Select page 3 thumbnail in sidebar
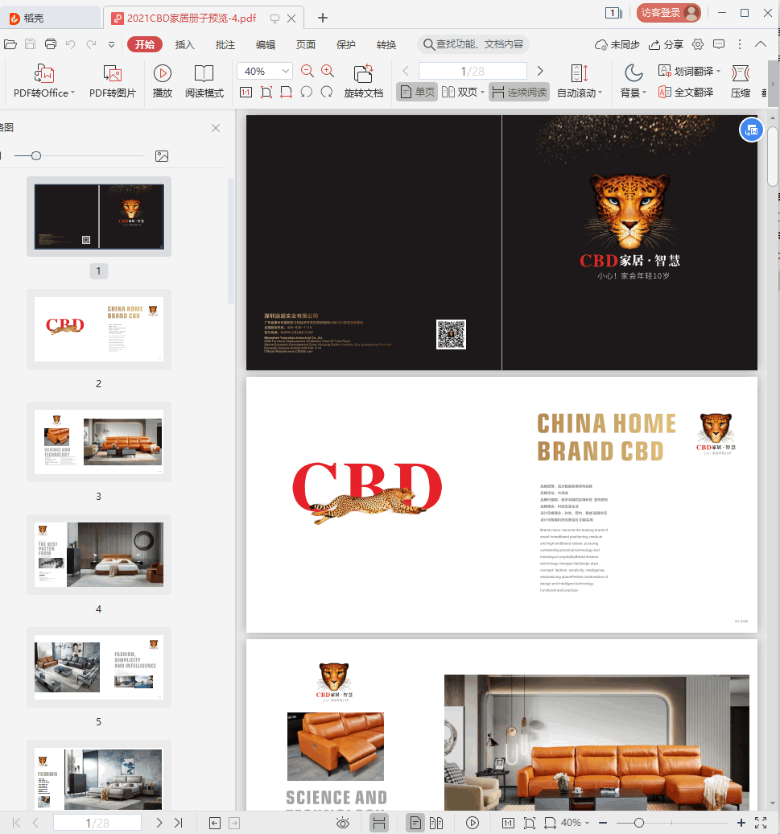Viewport: 780px width, 834px height. click(x=99, y=441)
